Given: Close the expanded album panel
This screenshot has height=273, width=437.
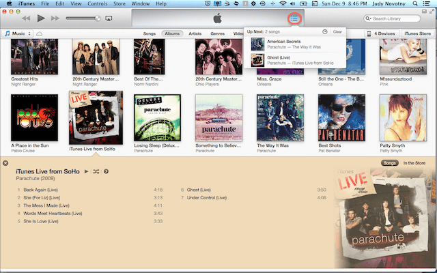Looking at the screenshot, I should pyautogui.click(x=5, y=163).
